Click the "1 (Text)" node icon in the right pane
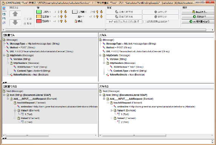 point(119,114)
